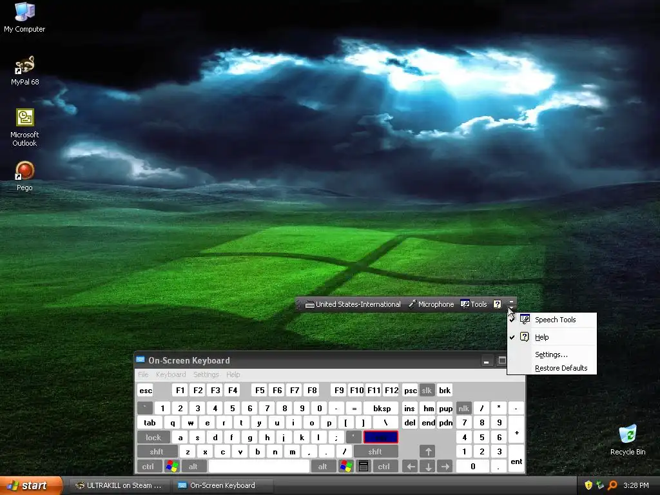Select the Pego desktop shortcut
660x495 pixels.
click(x=24, y=177)
